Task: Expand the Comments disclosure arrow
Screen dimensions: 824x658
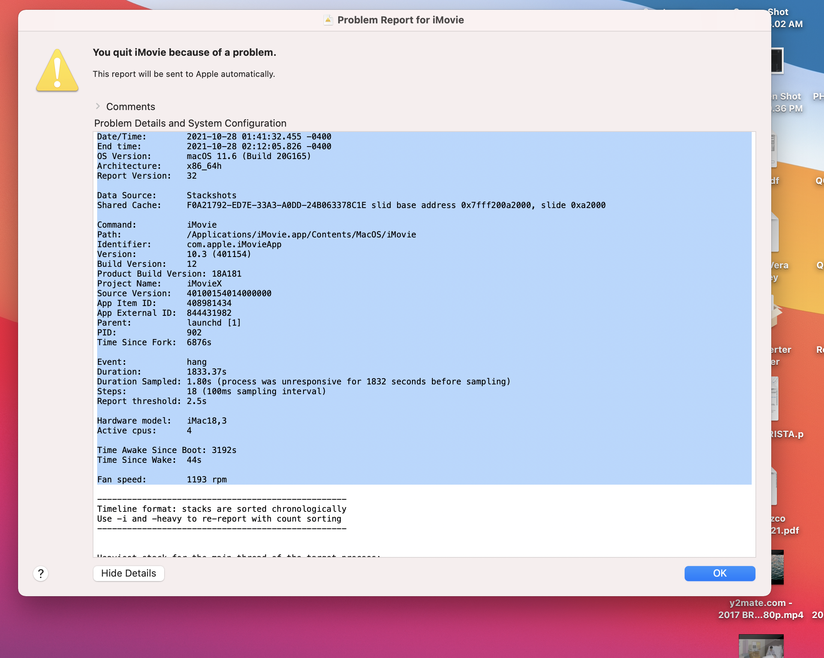Action: pos(98,106)
